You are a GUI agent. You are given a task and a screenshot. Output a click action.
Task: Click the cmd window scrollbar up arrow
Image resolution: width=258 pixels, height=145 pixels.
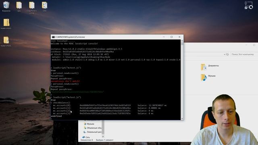[182, 41]
